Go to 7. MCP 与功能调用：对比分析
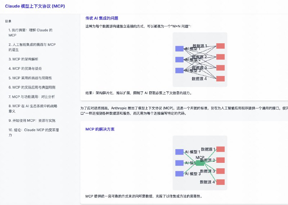This screenshot has width=288, height=205. (x=32, y=97)
